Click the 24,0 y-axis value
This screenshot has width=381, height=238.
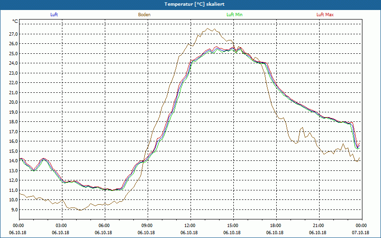(x=13, y=63)
